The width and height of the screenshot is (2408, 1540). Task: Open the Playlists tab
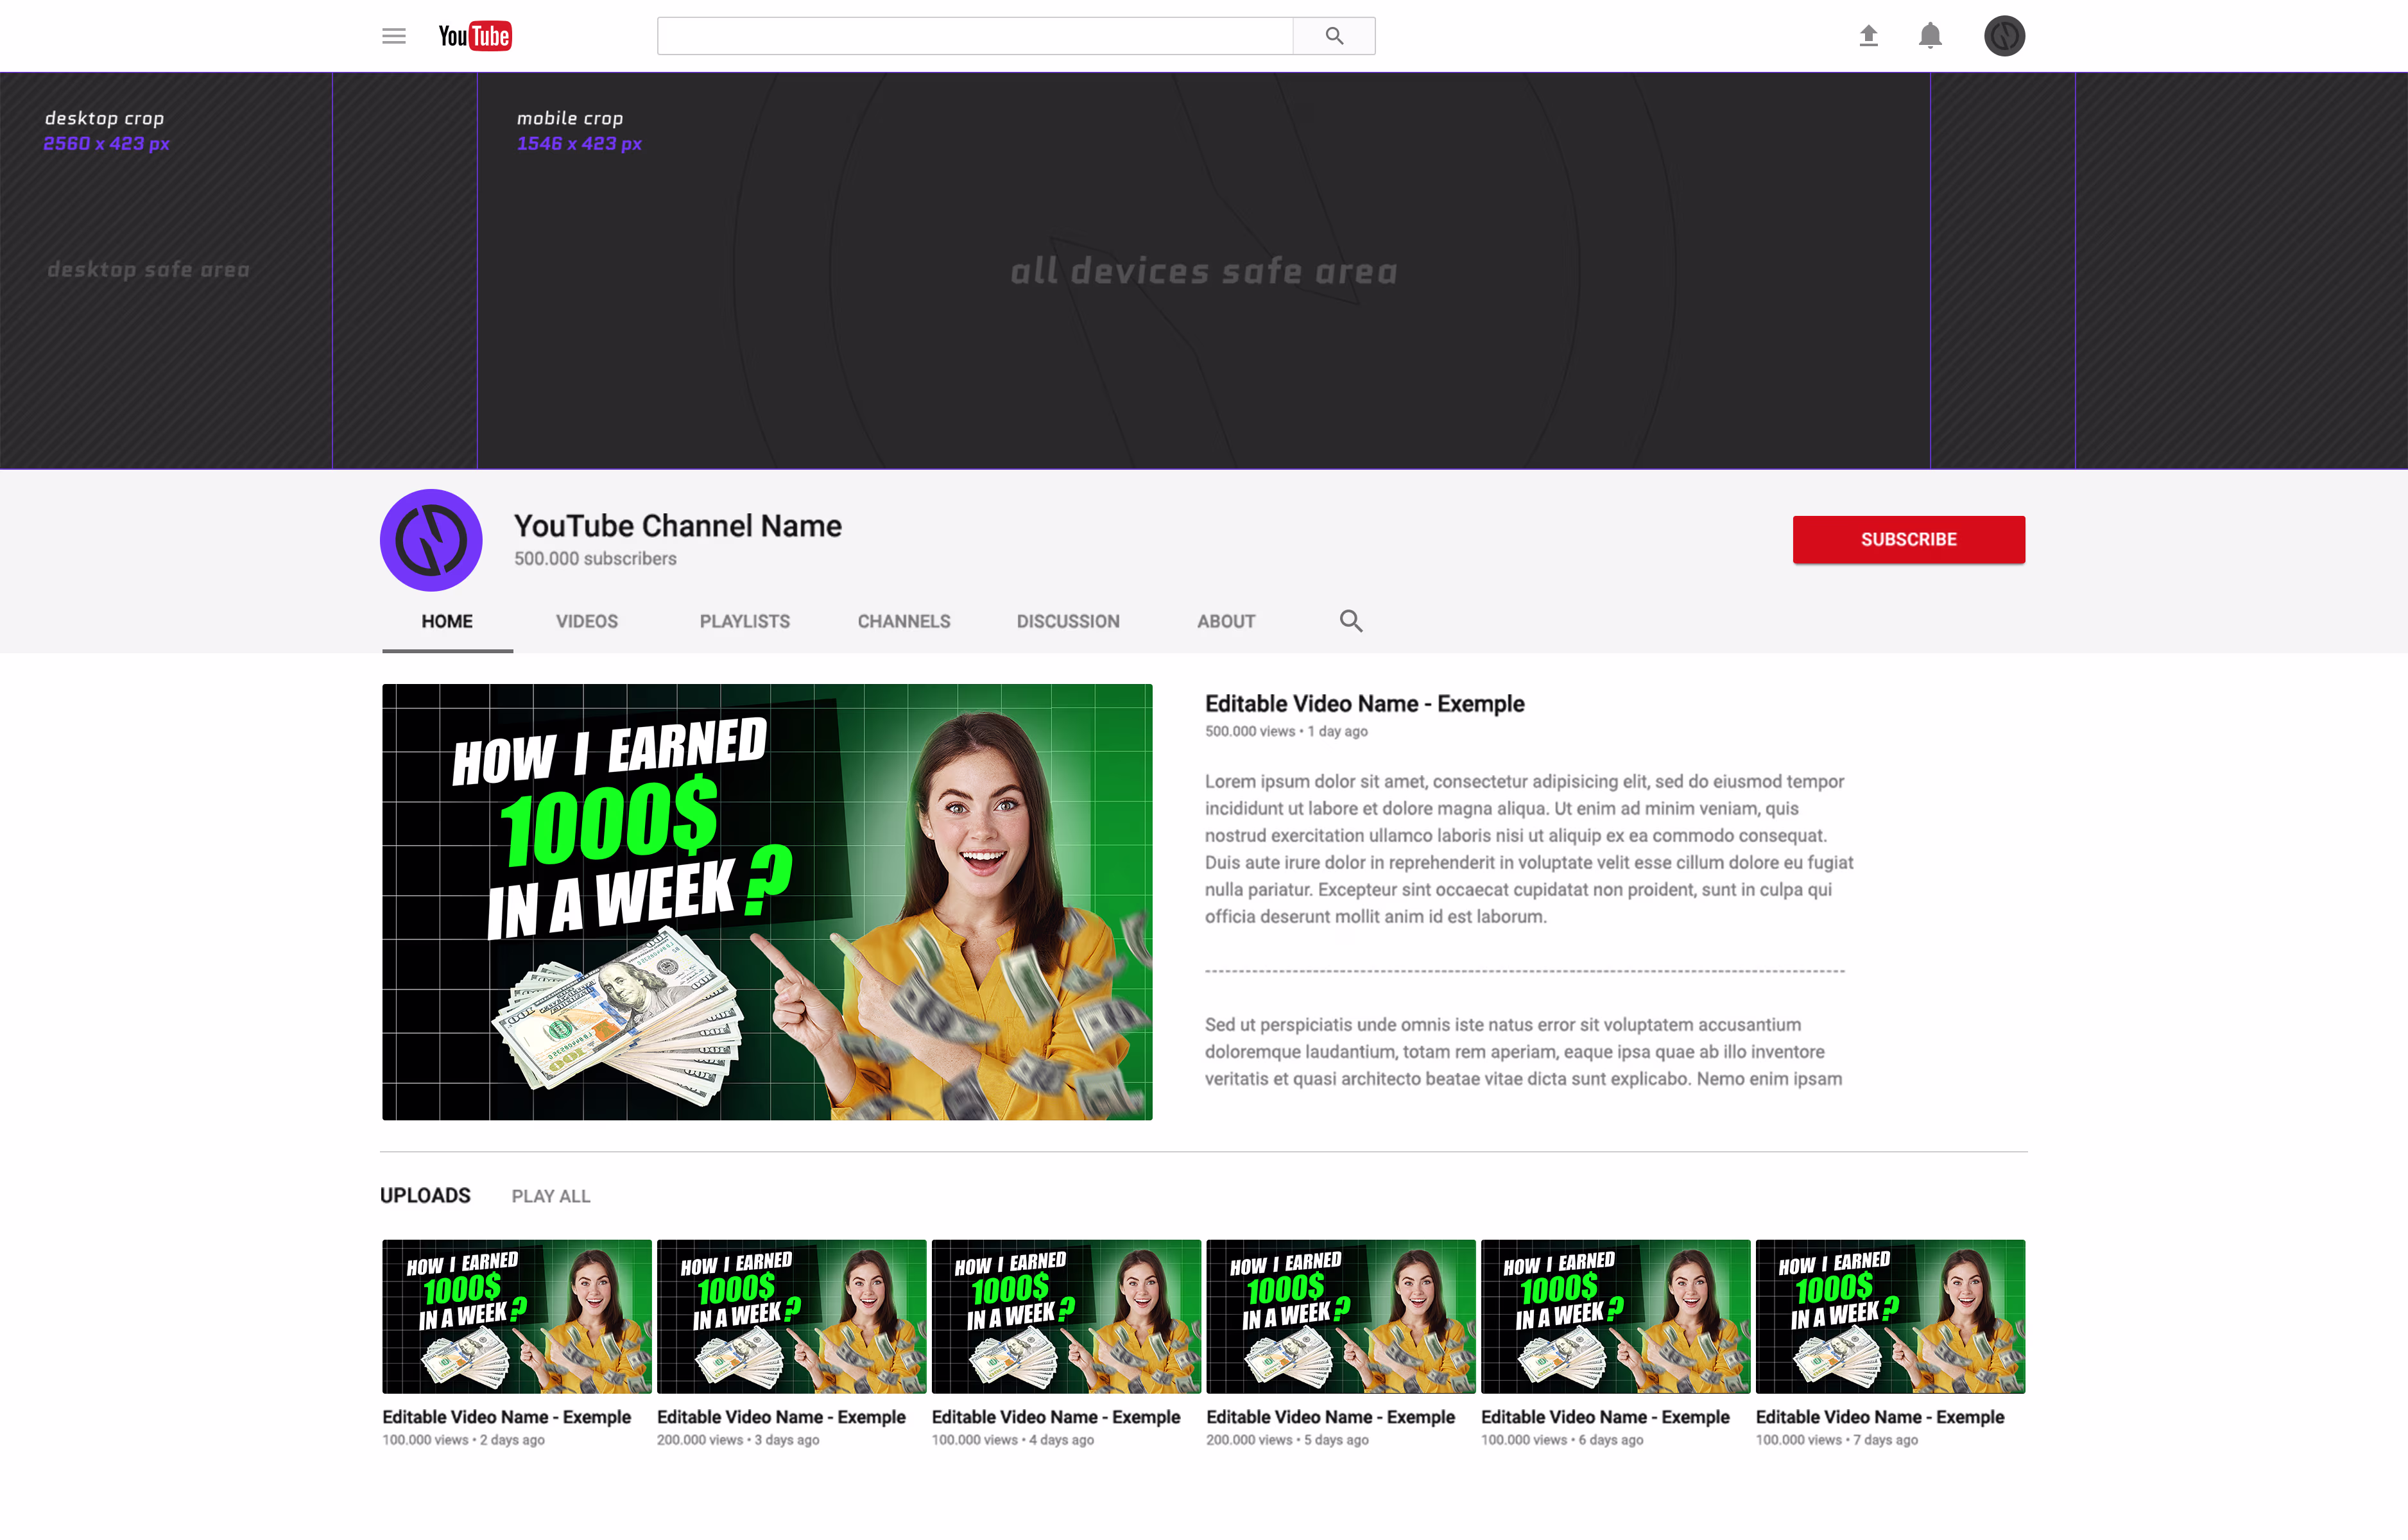(744, 621)
